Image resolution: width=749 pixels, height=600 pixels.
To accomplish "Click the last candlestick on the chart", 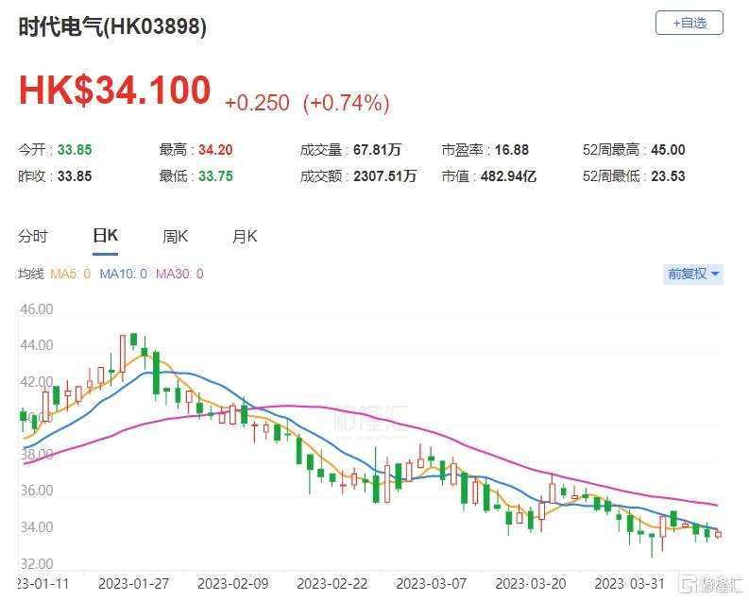I will [718, 535].
